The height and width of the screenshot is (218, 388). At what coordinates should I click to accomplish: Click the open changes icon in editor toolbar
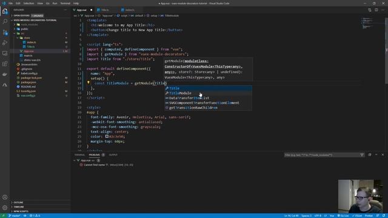370,10
